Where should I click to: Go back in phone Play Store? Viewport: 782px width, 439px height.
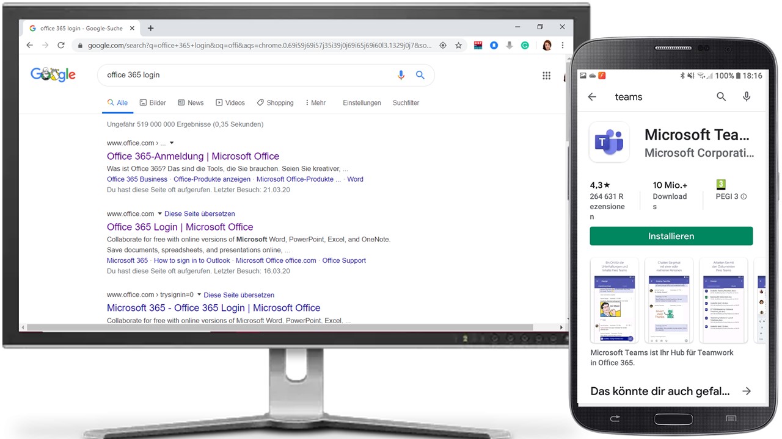click(x=592, y=97)
